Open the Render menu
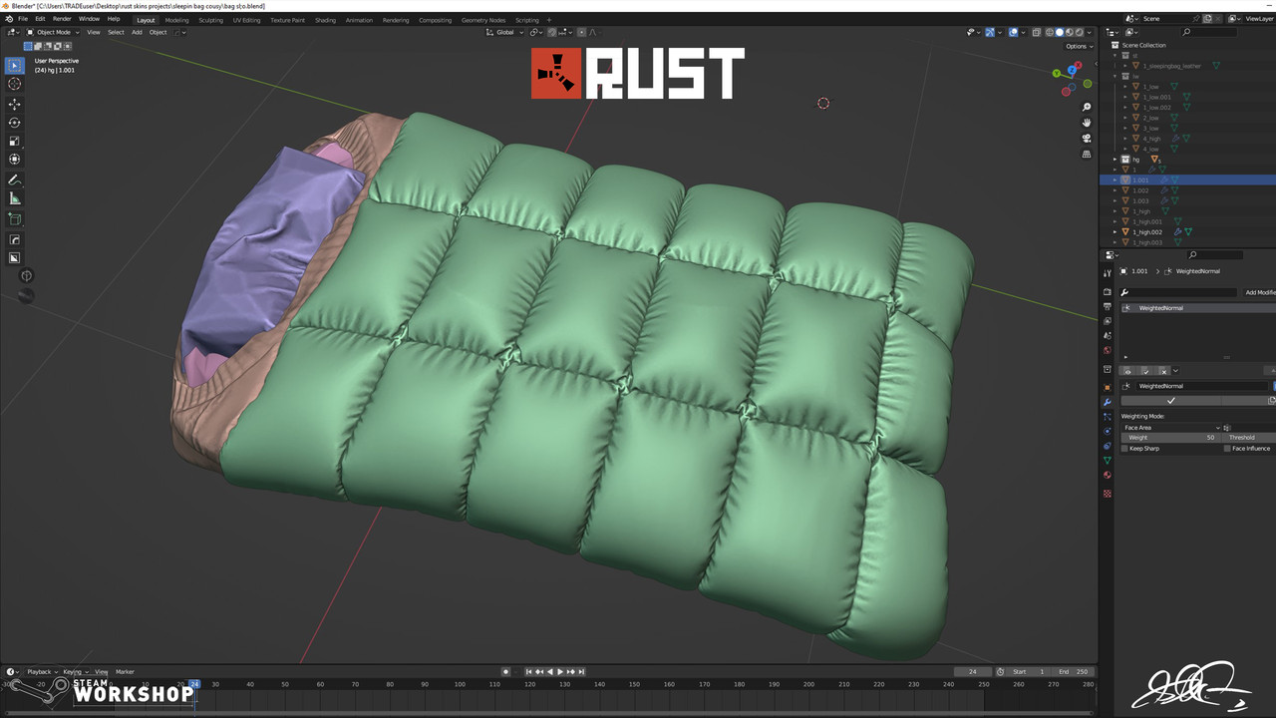1276x718 pixels. pos(62,19)
